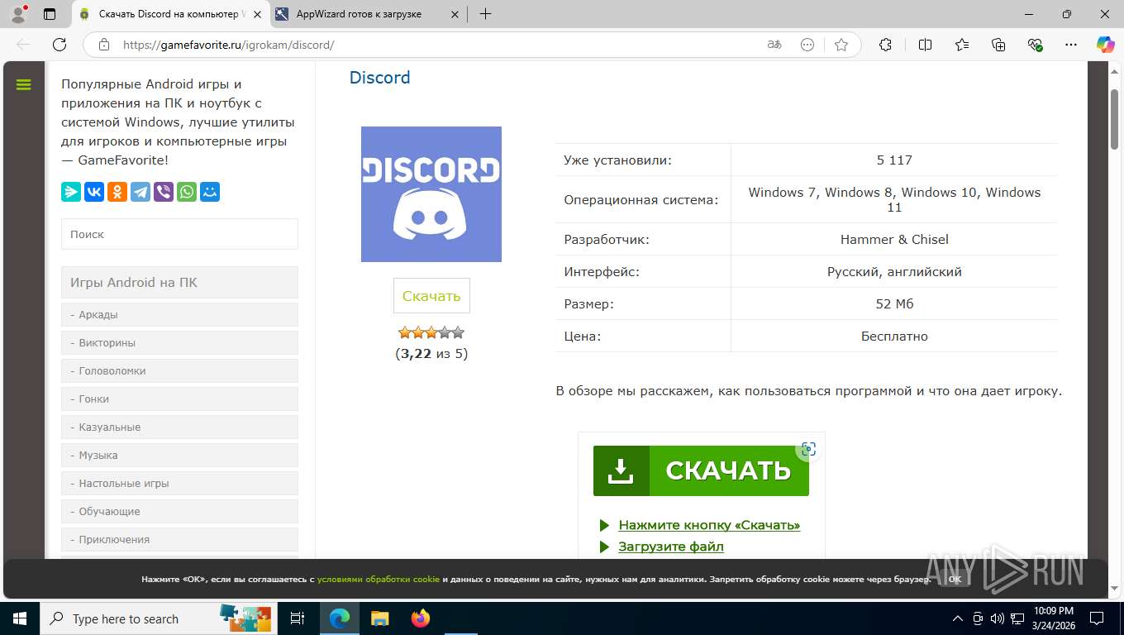Open the Настольные игры category
The height and width of the screenshot is (635, 1124).
[179, 483]
